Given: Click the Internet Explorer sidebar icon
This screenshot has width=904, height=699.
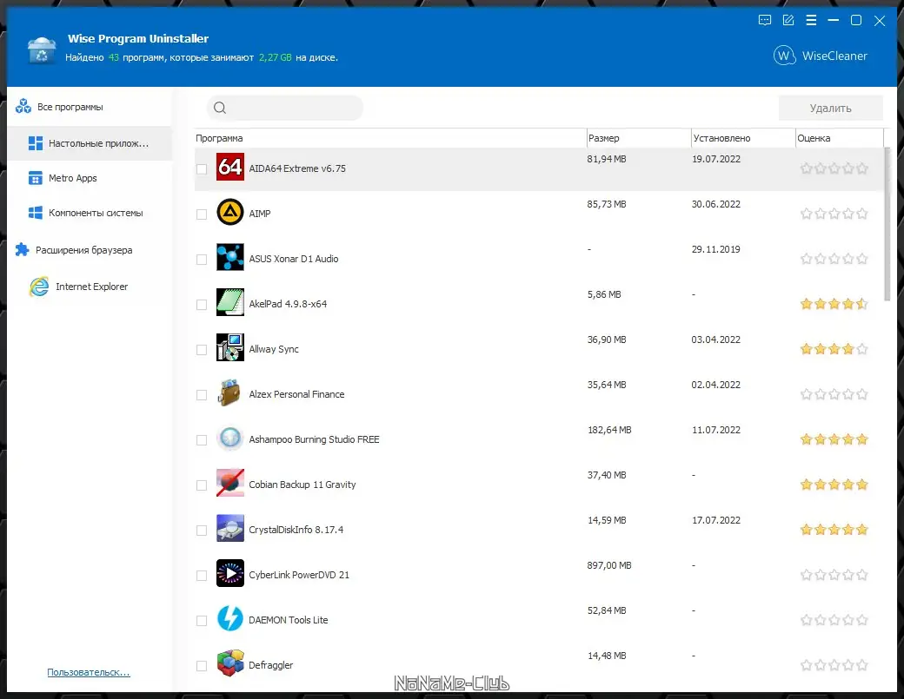Looking at the screenshot, I should (39, 287).
